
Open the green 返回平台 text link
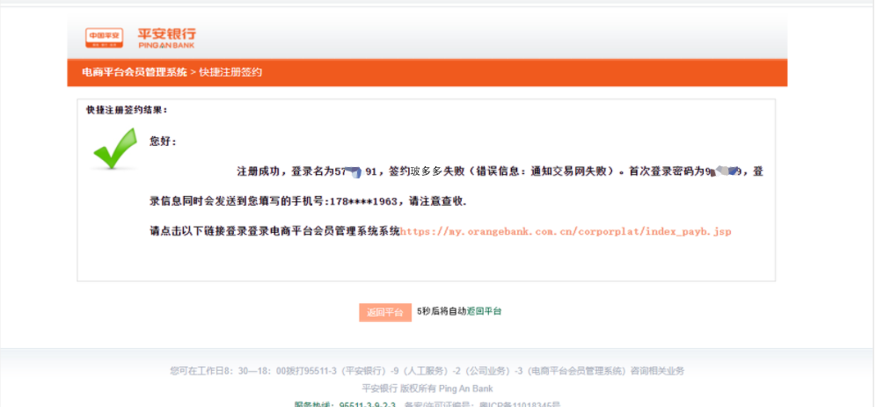484,311
